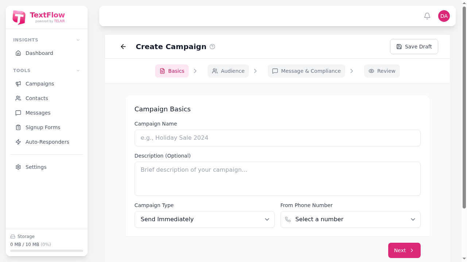The width and height of the screenshot is (467, 262).
Task: Open the From Phone Number selector
Action: pos(350,219)
